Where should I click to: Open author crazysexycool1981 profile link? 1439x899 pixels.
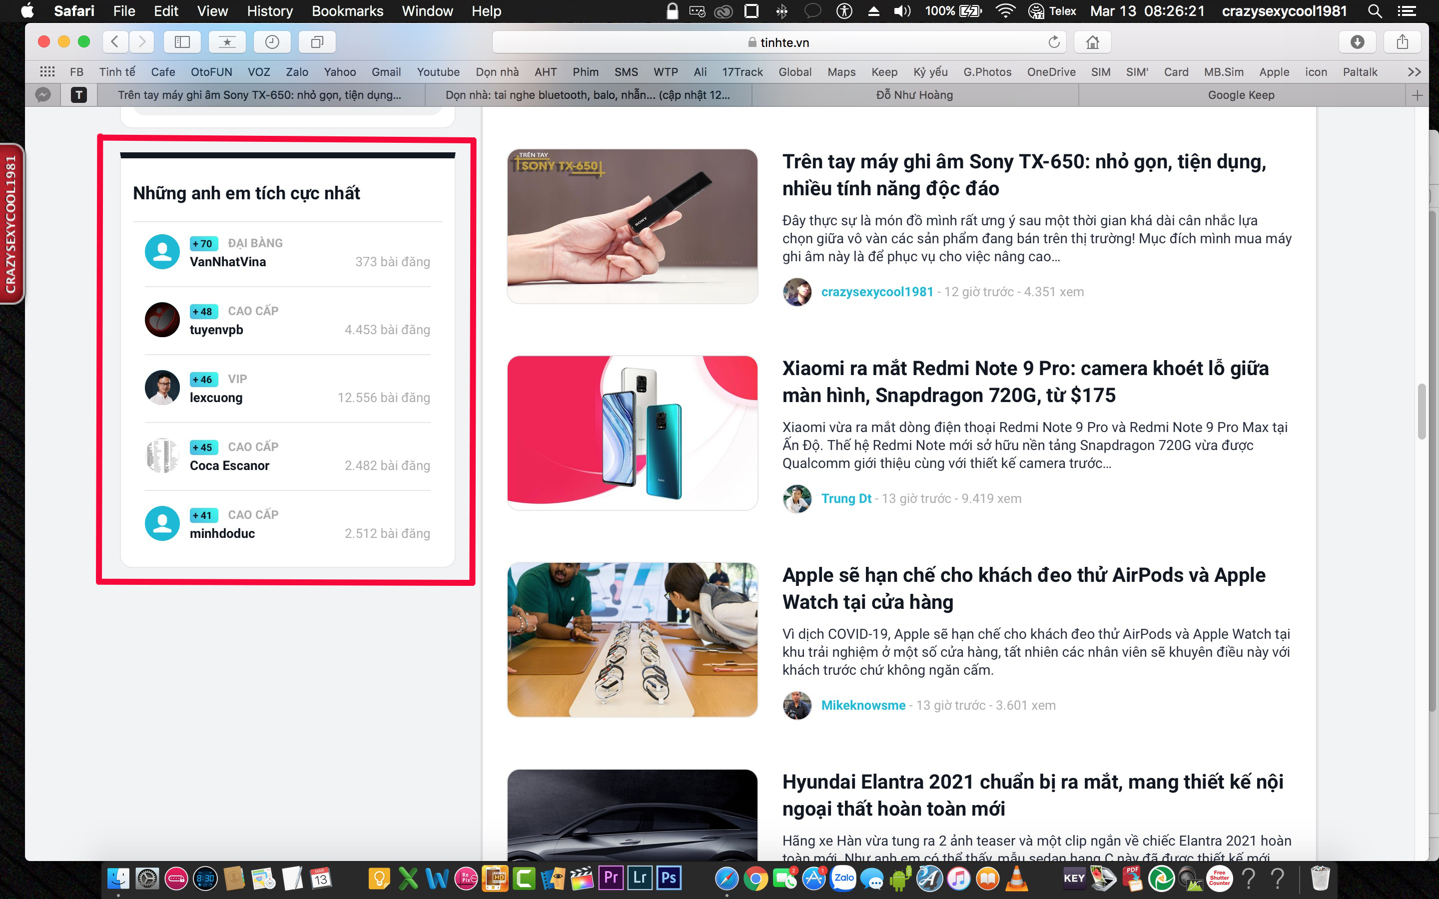pos(877,292)
